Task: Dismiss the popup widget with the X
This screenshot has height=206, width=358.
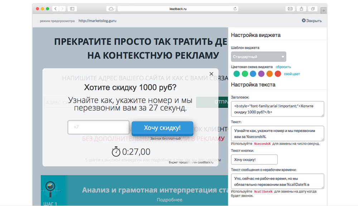Action: [x=212, y=74]
